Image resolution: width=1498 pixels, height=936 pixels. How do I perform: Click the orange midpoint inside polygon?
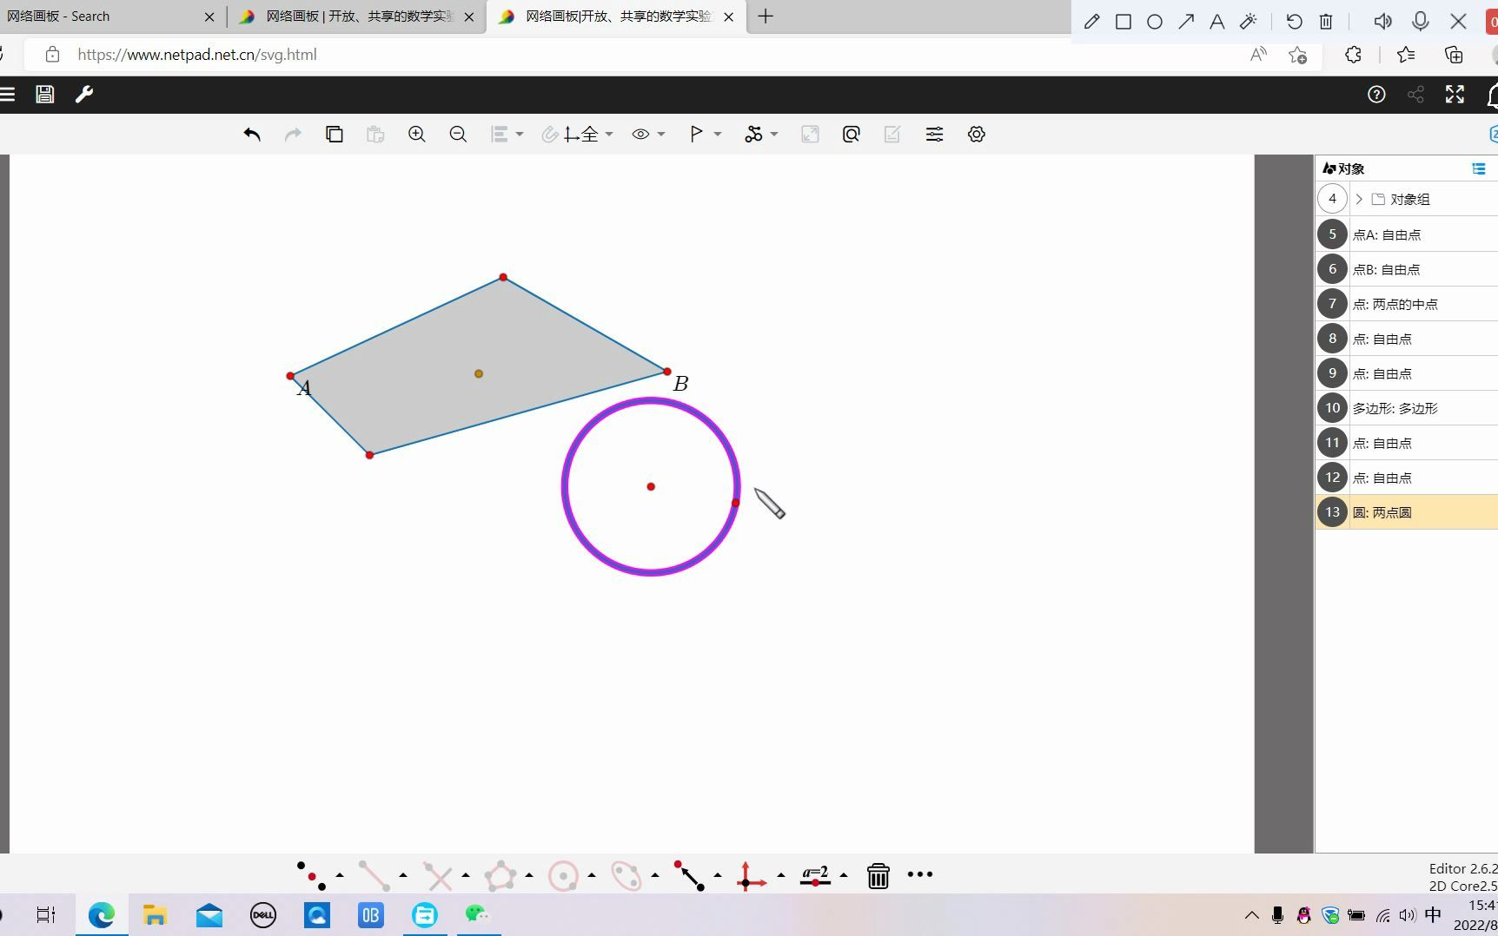479,374
